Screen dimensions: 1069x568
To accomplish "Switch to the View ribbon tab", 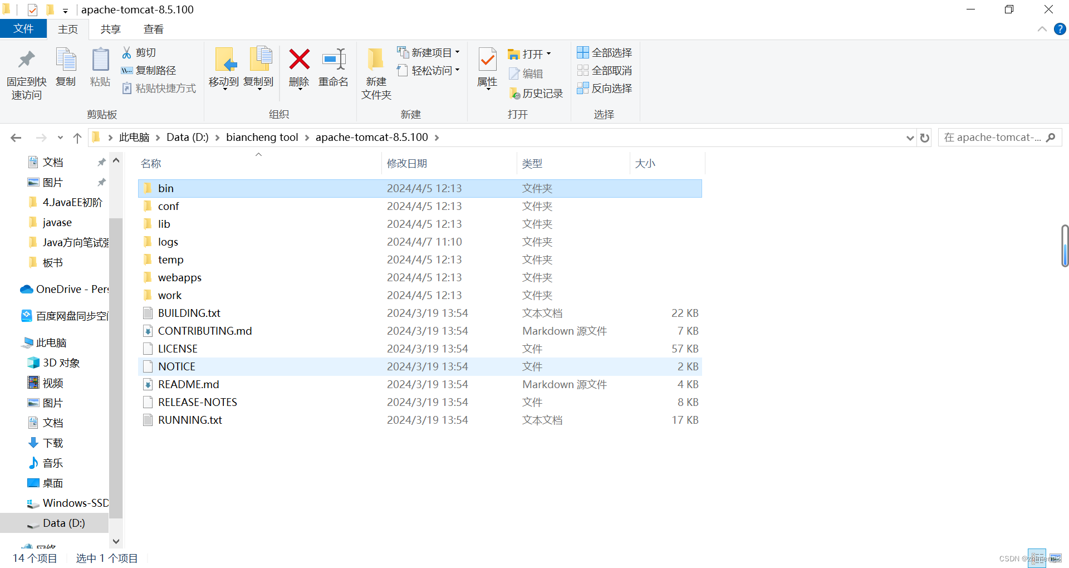I will (x=154, y=30).
